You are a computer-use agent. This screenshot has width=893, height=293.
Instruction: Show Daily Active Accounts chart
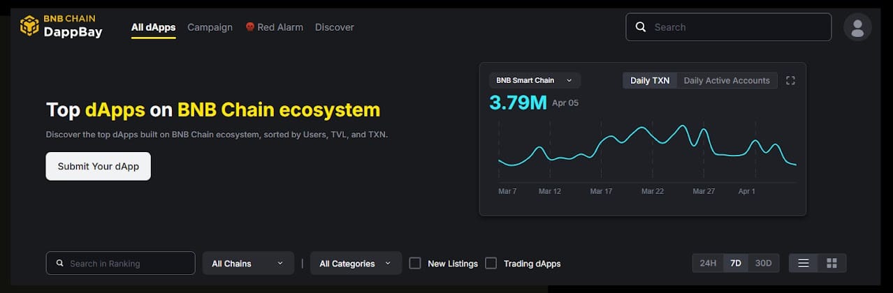726,80
